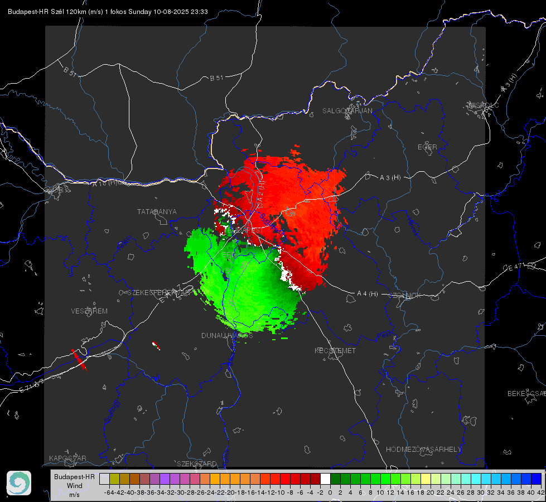Click the HÓDMEZŐVÁSÁRHELY city label
Screen dimensions: 546x502
pyautogui.click(x=423, y=450)
